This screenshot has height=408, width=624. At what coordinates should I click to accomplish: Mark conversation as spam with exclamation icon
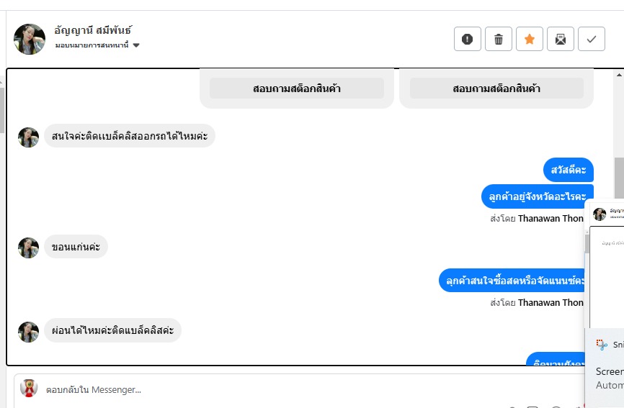point(467,40)
